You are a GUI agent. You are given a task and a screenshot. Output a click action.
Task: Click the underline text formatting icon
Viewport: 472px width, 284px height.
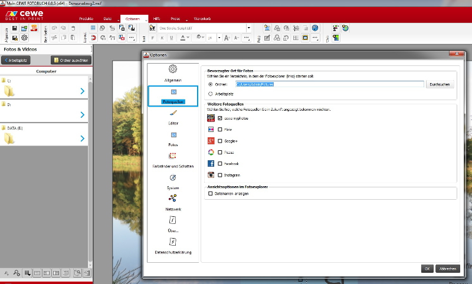[x=171, y=38]
